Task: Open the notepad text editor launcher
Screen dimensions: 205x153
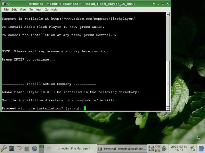Action: click(19, 149)
